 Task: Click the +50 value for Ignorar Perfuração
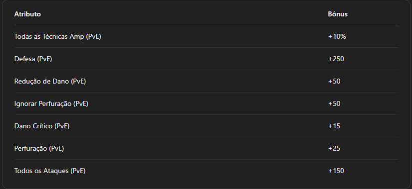[334, 103]
